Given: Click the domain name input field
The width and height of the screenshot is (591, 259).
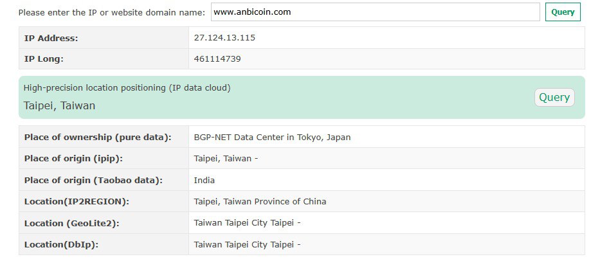Looking at the screenshot, I should (x=375, y=12).
